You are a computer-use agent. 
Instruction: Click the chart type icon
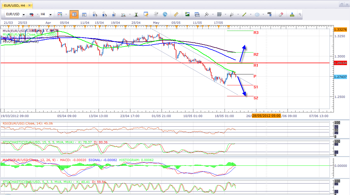60,14
